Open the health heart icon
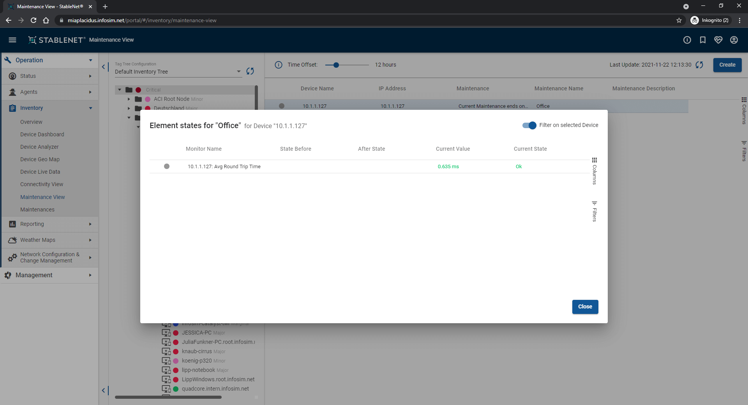The image size is (748, 405). pyautogui.click(x=718, y=40)
